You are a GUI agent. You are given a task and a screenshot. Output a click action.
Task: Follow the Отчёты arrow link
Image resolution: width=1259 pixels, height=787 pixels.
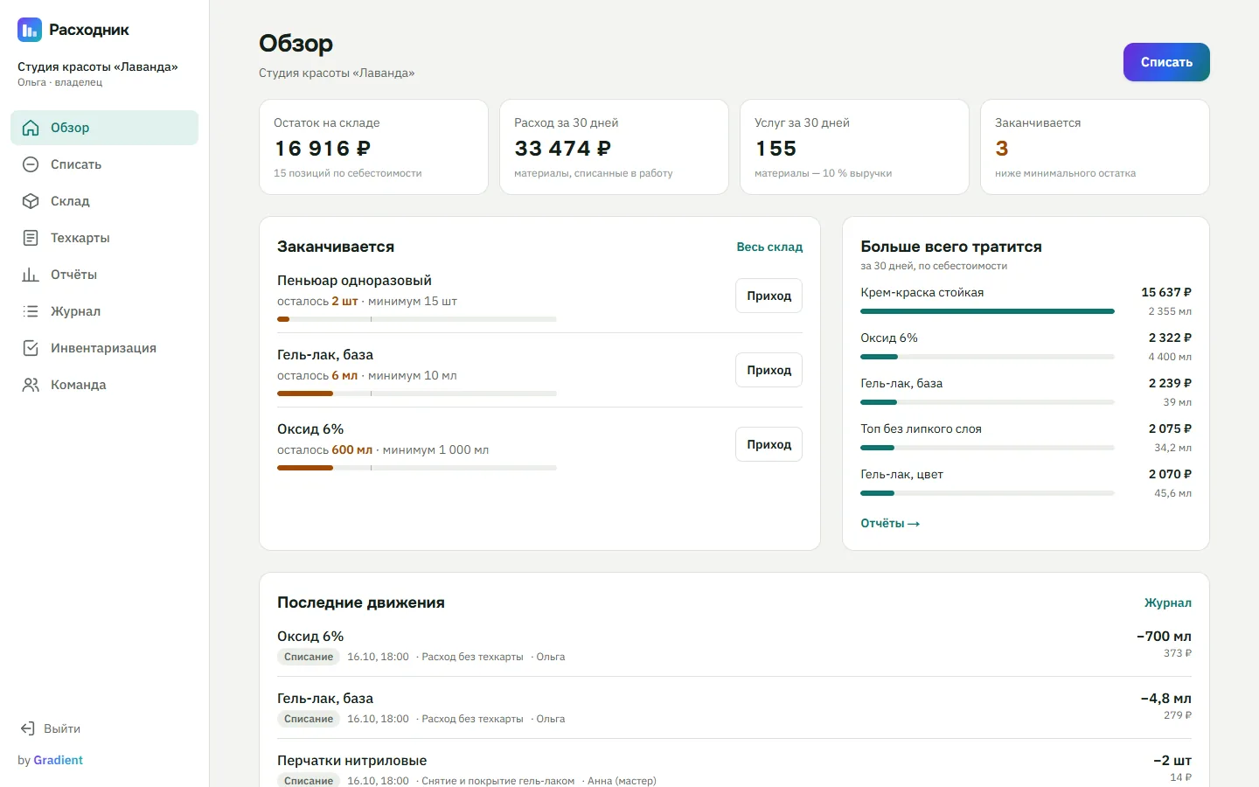coord(890,523)
